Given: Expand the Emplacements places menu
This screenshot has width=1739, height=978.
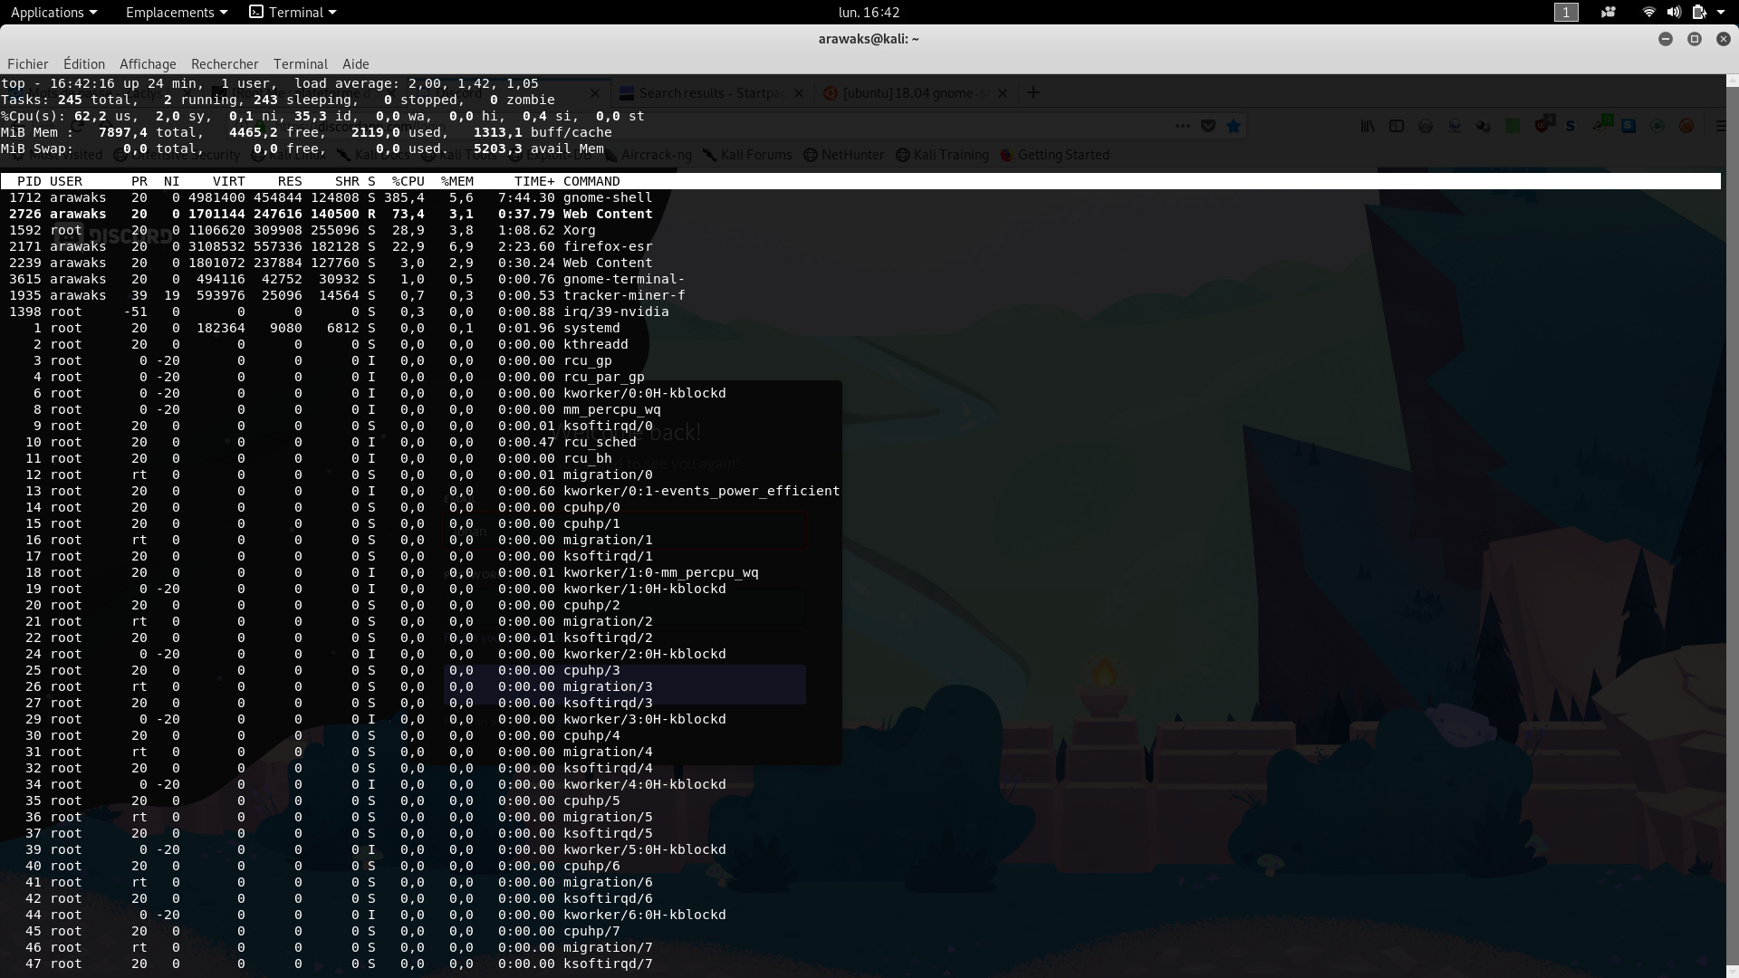Looking at the screenshot, I should point(176,12).
